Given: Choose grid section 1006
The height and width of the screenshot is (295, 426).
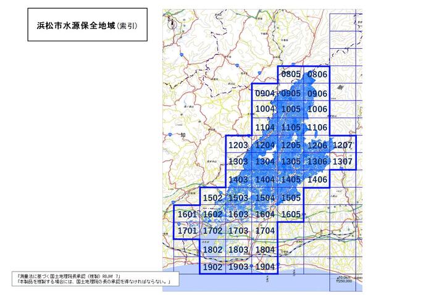Looking at the screenshot, I should (317, 109).
